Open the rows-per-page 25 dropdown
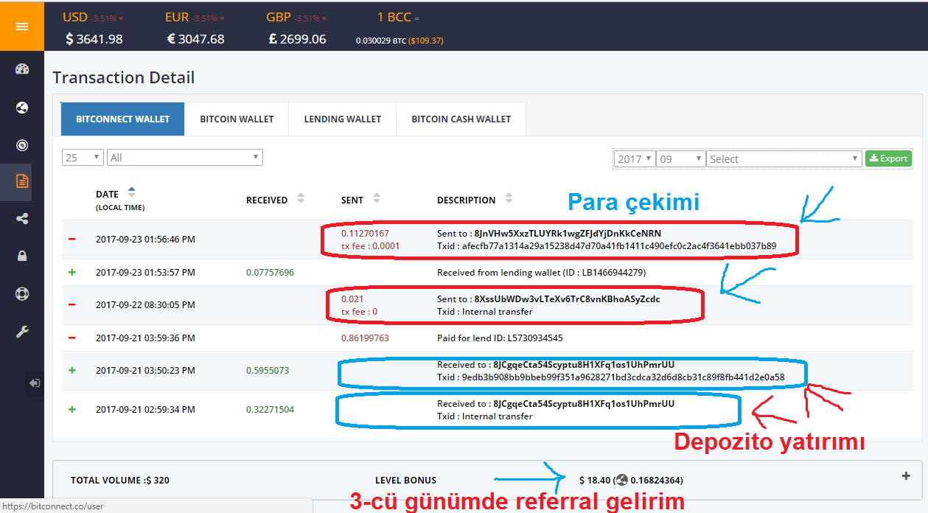Viewport: 928px width, 513px height. point(83,157)
